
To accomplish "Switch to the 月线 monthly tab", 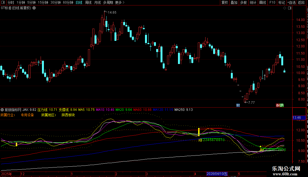I will click(97, 2).
